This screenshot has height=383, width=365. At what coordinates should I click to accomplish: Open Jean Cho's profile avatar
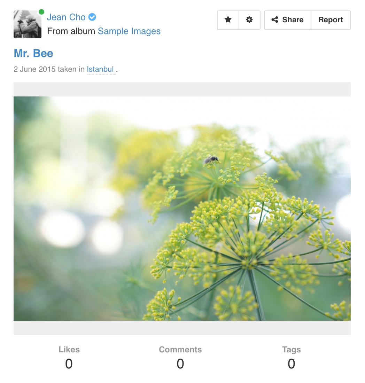pos(28,24)
